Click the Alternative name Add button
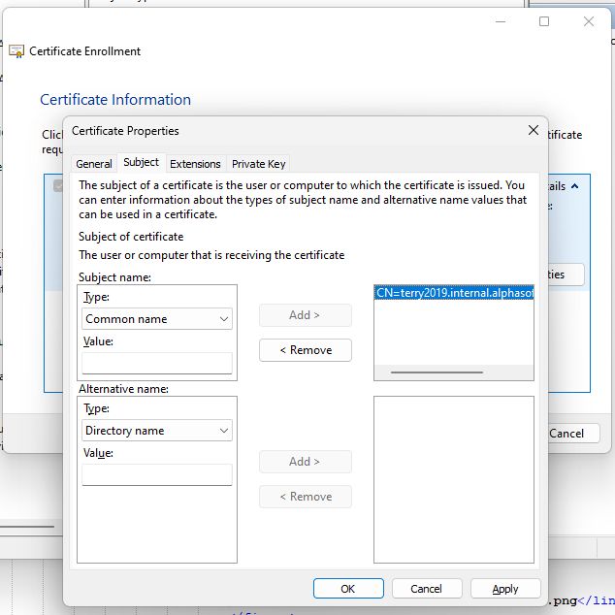This screenshot has height=615, width=615. pos(306,462)
